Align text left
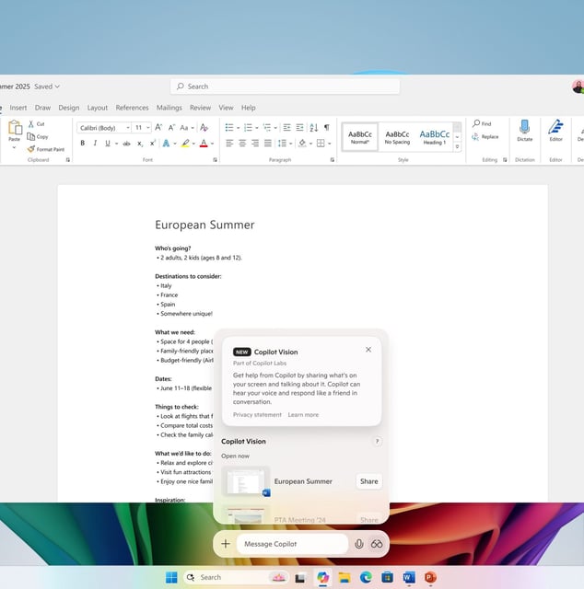 [x=229, y=144]
